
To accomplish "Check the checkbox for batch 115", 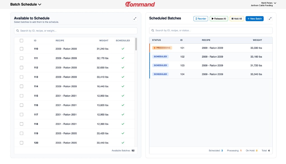I will click(22, 96).
